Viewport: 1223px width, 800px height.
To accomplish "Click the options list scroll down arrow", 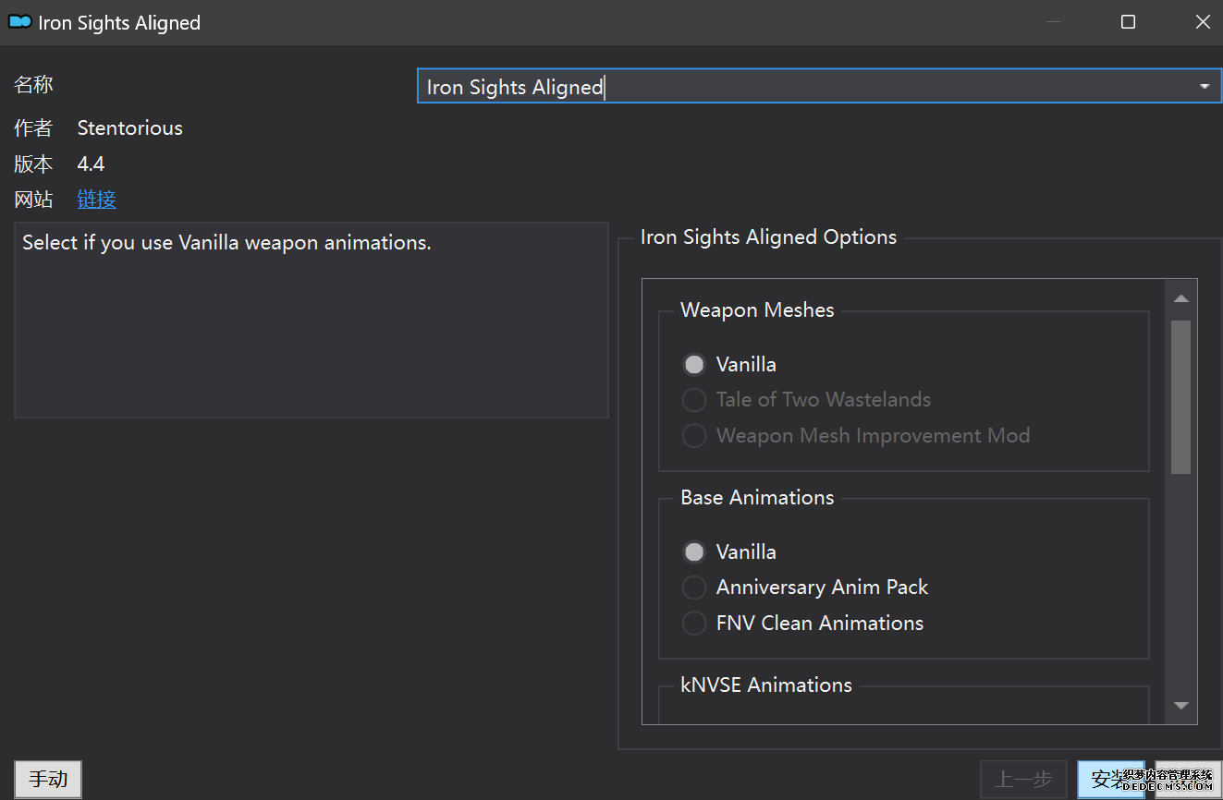I will (x=1180, y=706).
